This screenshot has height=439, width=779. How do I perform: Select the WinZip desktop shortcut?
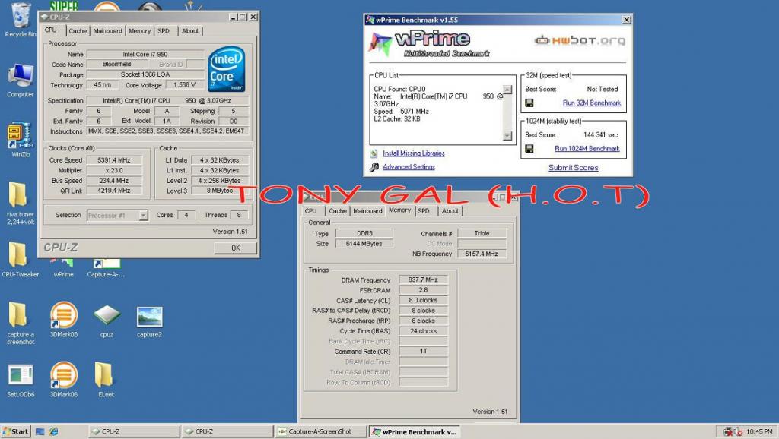point(21,140)
